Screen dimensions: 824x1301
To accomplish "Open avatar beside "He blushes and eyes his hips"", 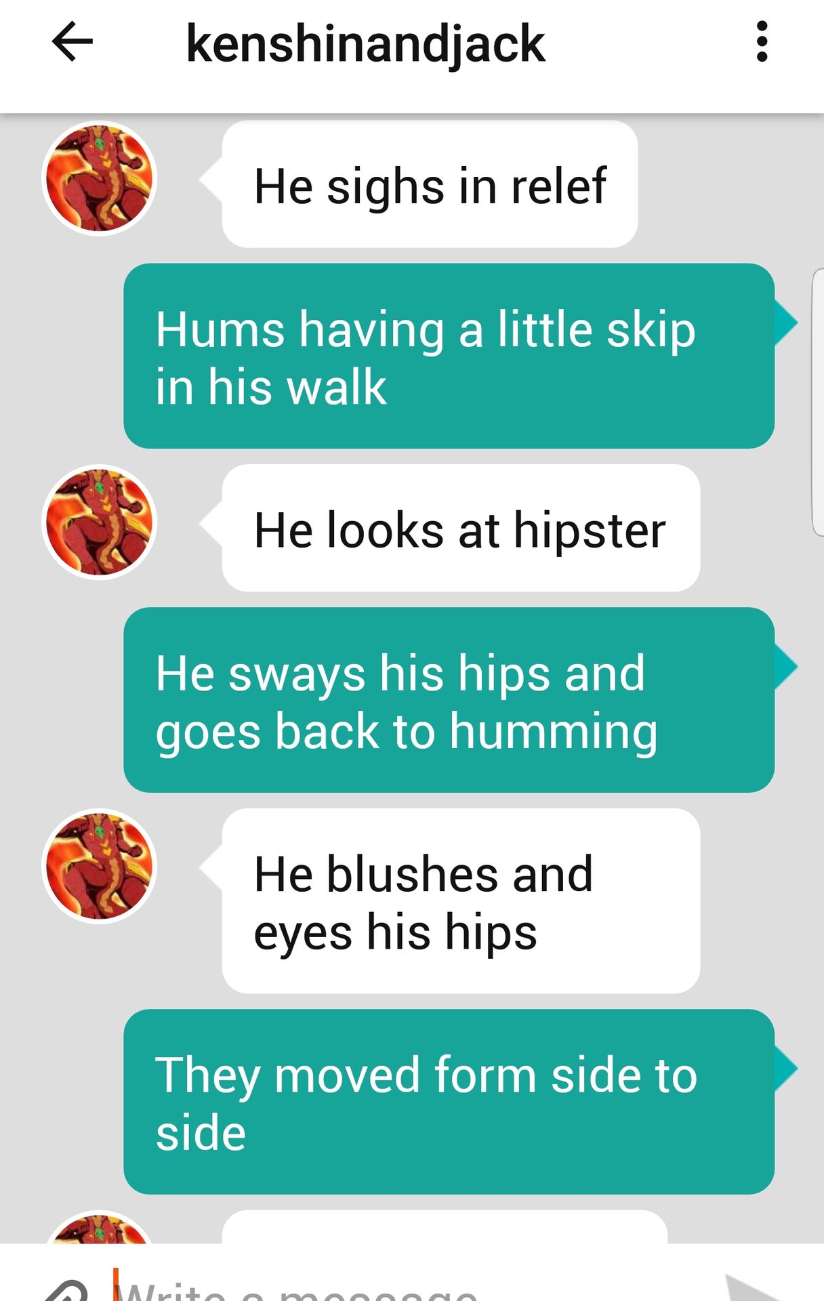I will point(99,867).
